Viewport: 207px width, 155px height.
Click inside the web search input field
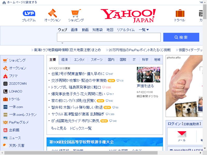coord(109,37)
